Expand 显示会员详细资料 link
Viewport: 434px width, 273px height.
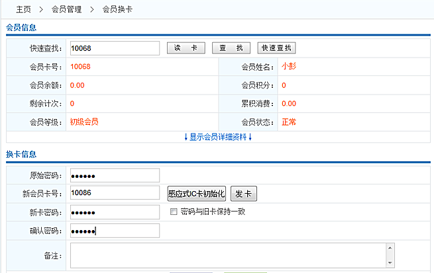coord(218,137)
